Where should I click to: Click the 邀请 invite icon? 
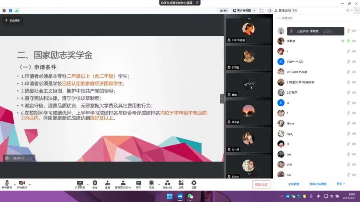(107, 183)
